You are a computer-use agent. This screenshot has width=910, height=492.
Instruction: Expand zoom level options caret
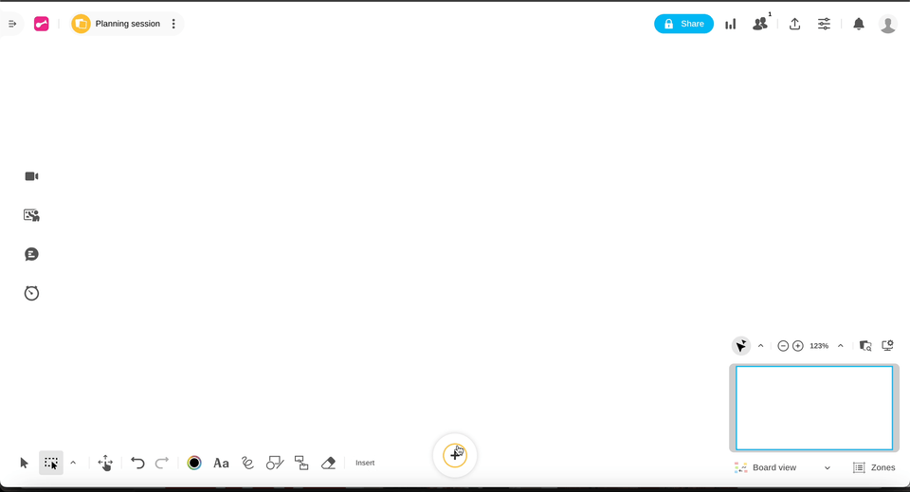841,346
